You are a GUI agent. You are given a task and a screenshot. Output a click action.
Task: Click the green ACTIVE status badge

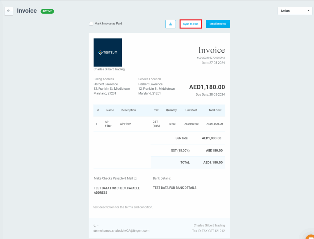click(x=47, y=11)
